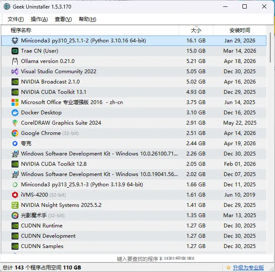Select NVIDIA Nsight Systems 2025.5.2 entry

(61, 205)
